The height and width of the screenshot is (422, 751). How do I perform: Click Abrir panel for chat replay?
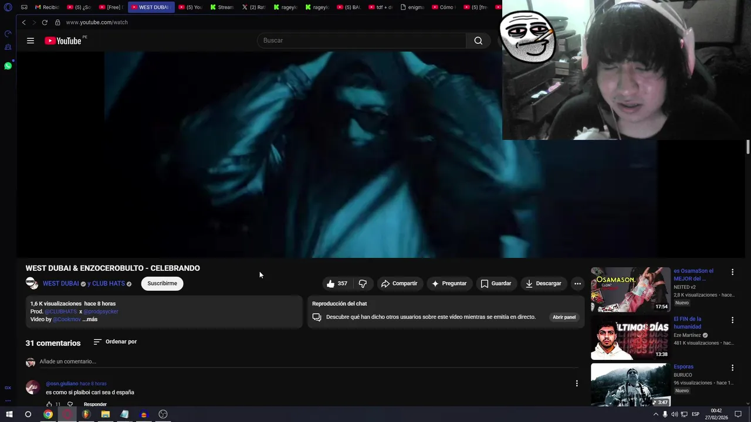[564, 317]
